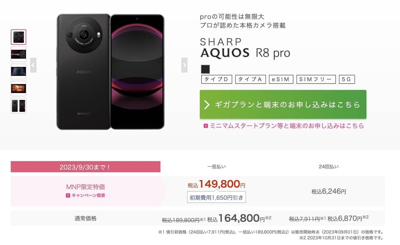Click the previous image arrow
400x245 pixels.
coord(33,65)
